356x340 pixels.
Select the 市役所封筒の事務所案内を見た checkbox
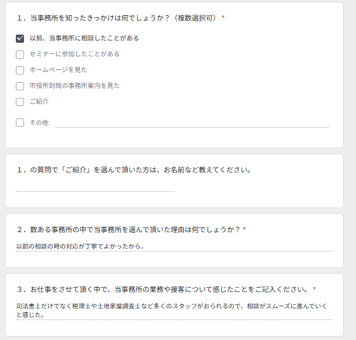pos(20,86)
